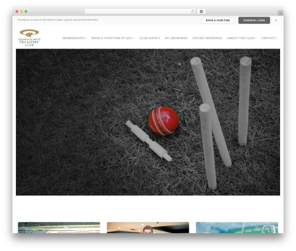Image resolution: width=296 pixels, height=251 pixels.
Task: Click 'Premium access to Brisbane's best sports' tagline
Action: tap(58, 20)
